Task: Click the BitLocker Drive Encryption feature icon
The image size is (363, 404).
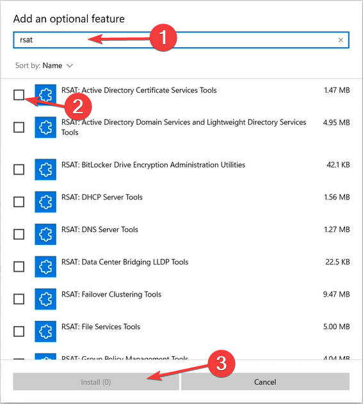Action: 45,169
